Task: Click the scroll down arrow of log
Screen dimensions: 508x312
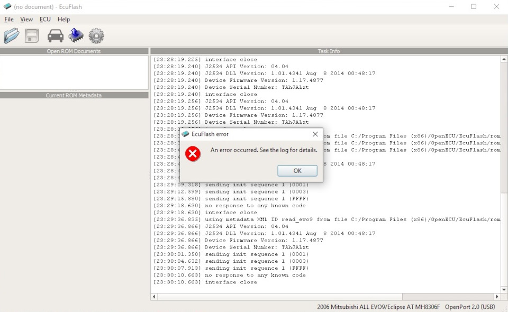Action: coord(504,289)
